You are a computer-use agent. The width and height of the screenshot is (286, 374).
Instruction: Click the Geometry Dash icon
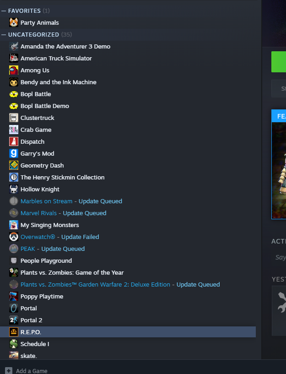click(x=14, y=166)
